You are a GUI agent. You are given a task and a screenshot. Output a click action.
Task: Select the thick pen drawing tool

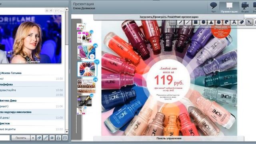click(180, 22)
